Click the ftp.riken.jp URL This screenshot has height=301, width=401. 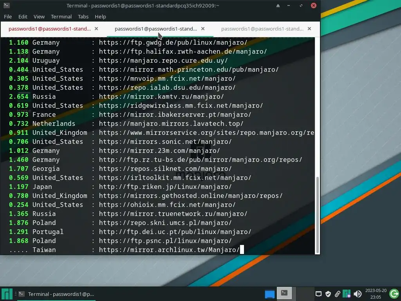(x=165, y=187)
